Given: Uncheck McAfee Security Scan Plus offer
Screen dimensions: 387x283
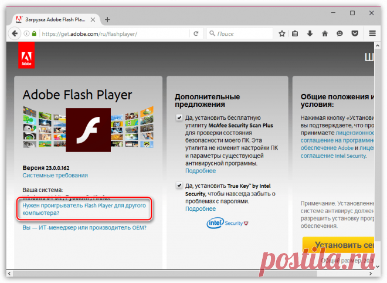Looking at the screenshot, I should pos(179,117).
